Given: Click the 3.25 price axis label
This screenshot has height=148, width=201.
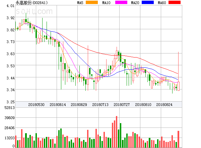Looking at the screenshot, I should click(x=10, y=102).
